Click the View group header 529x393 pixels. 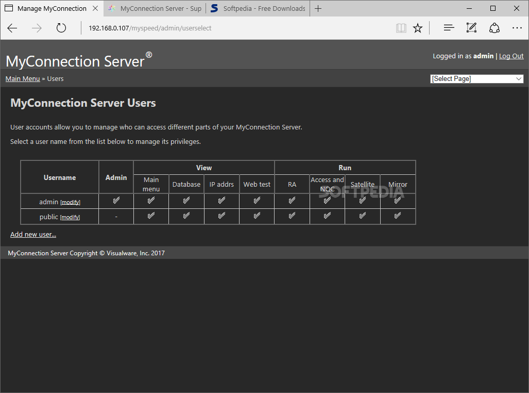(204, 168)
